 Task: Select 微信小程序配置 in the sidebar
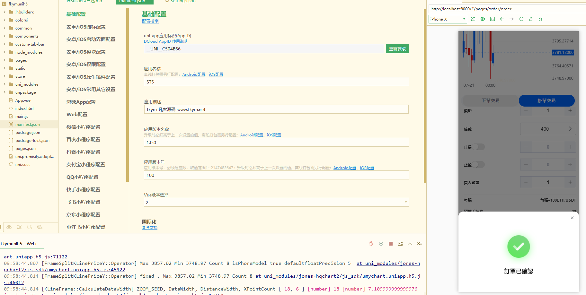tap(83, 127)
